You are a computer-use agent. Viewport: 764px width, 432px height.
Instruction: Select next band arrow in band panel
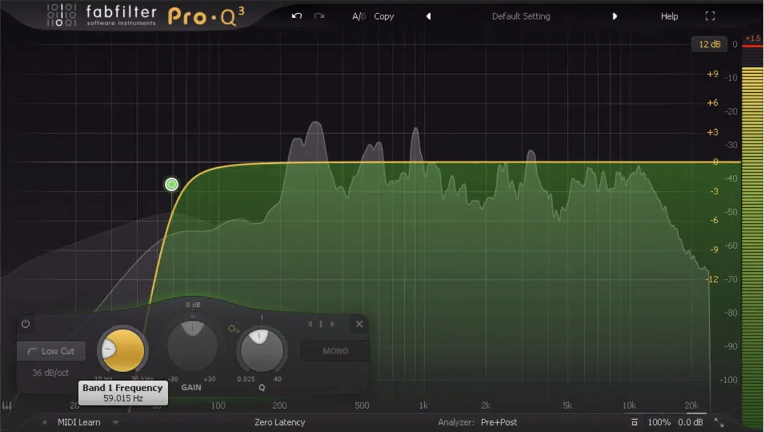coord(333,324)
